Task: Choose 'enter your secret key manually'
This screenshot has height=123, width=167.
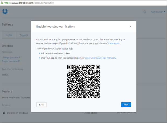Action: pyautogui.click(x=101, y=58)
